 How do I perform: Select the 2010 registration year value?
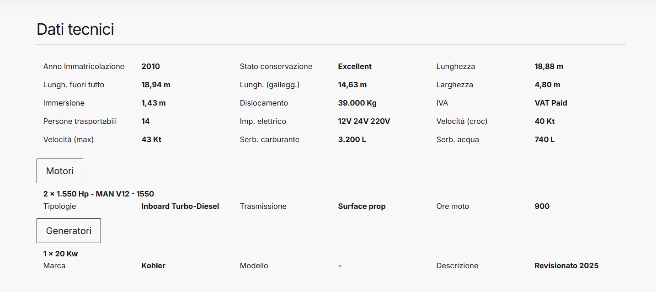(x=151, y=66)
